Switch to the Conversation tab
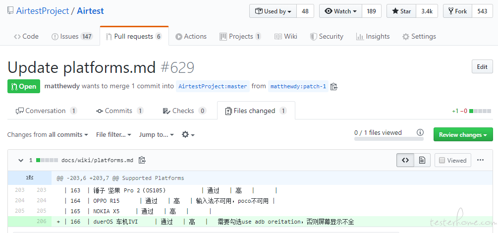 click(46, 111)
